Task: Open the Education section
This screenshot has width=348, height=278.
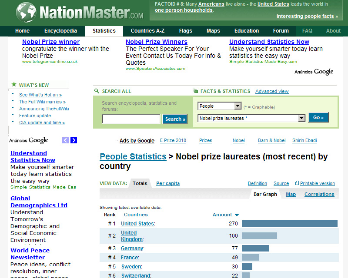Action: 247,31
